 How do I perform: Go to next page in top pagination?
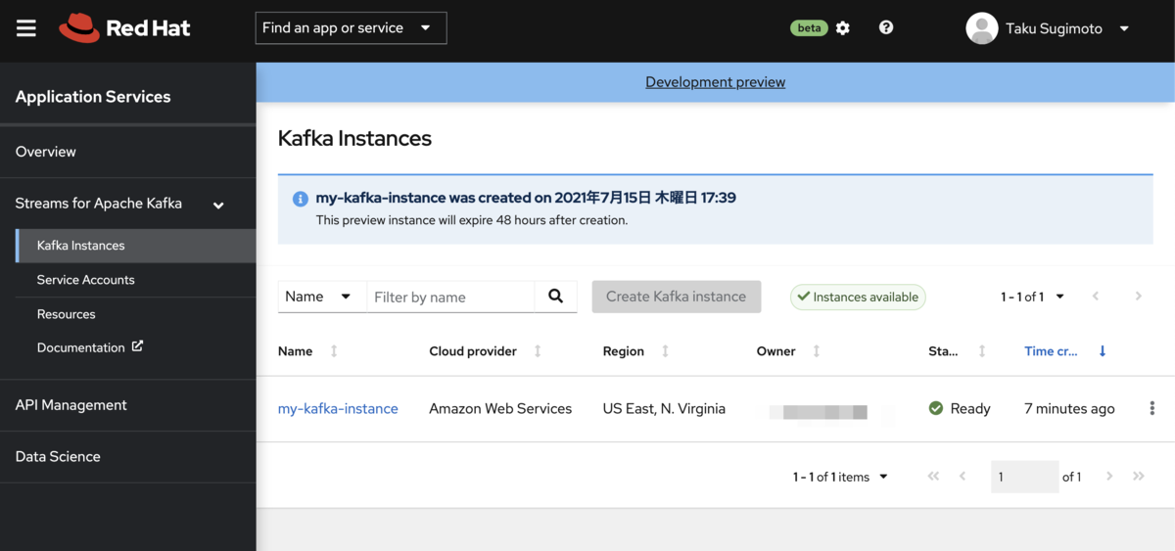(1138, 297)
